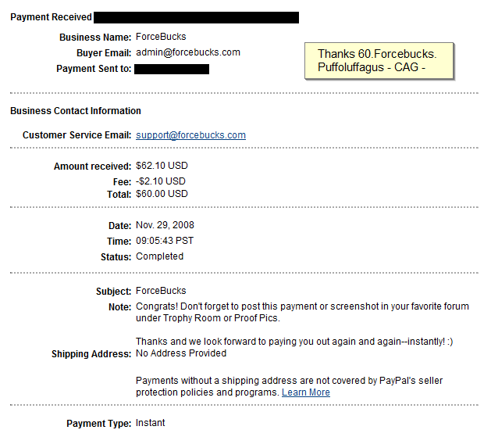Image resolution: width=491 pixels, height=437 pixels.
Task: Click the -$2.10 USD fee value
Action: click(160, 181)
